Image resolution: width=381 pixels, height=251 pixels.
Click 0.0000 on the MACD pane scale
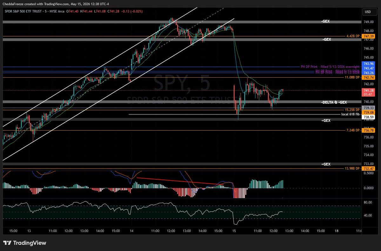368,188
